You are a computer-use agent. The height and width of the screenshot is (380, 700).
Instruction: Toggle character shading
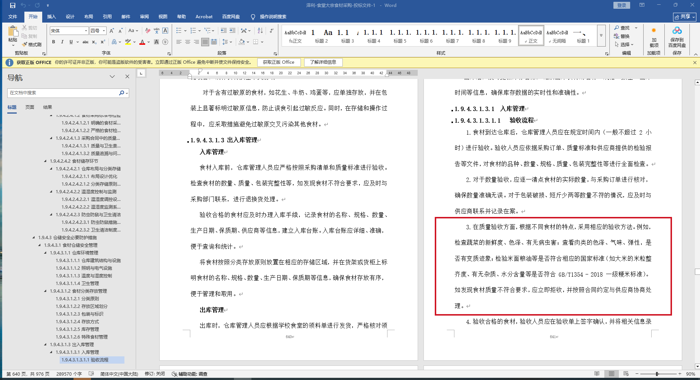coord(156,42)
